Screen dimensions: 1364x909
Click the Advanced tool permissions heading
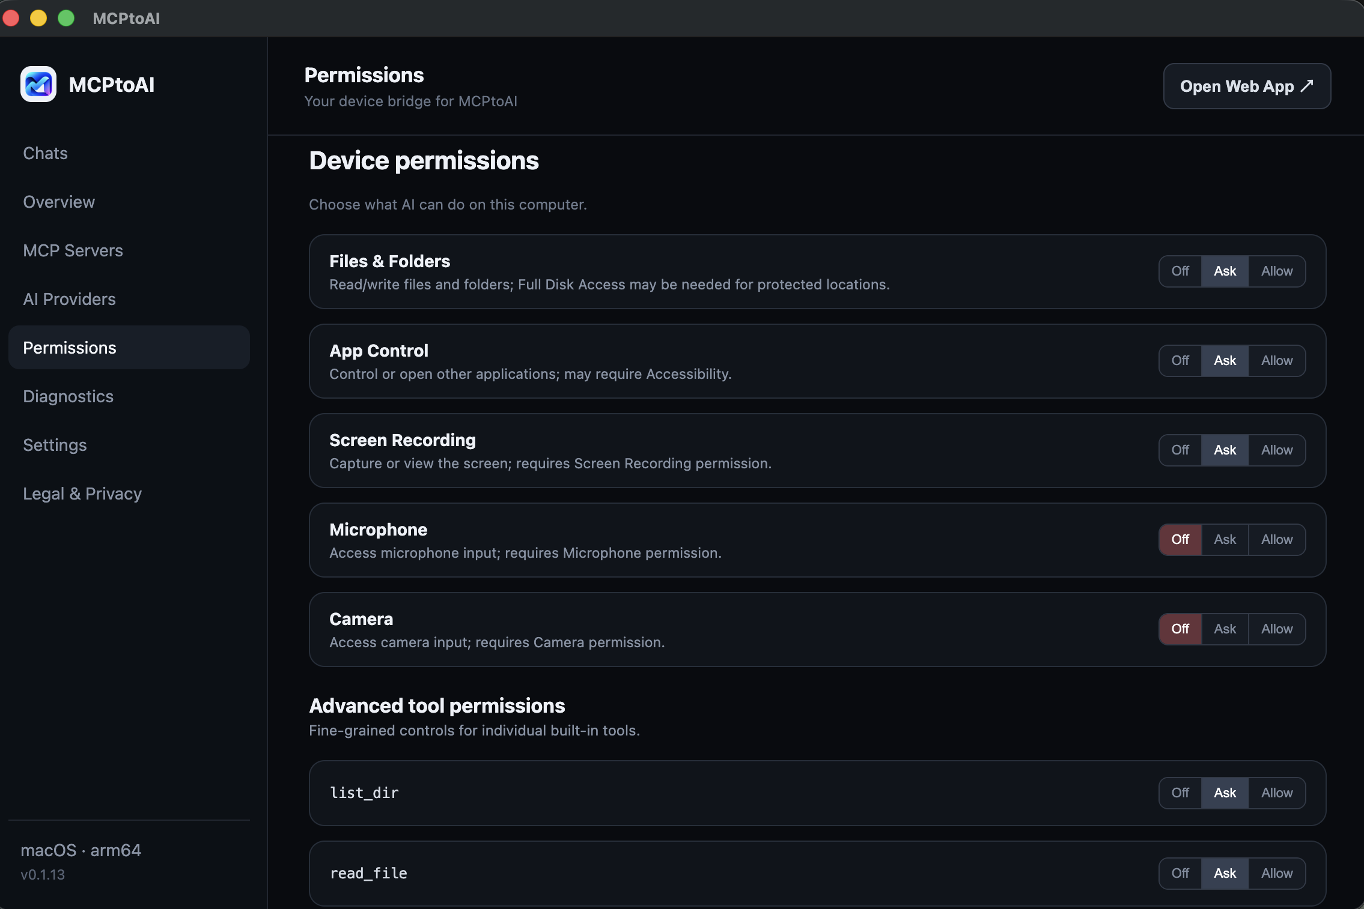[437, 706]
